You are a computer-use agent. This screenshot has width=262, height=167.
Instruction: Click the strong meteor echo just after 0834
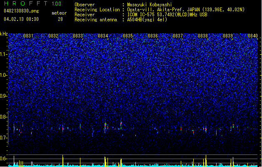point(105,127)
